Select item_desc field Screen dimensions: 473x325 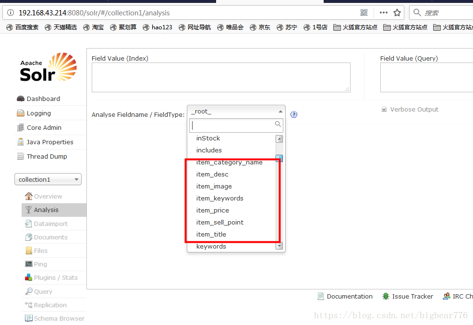[x=212, y=175]
